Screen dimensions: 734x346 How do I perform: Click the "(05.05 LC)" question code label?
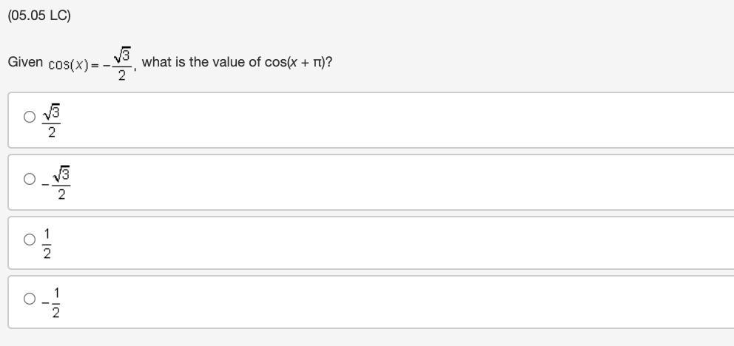[x=39, y=16]
